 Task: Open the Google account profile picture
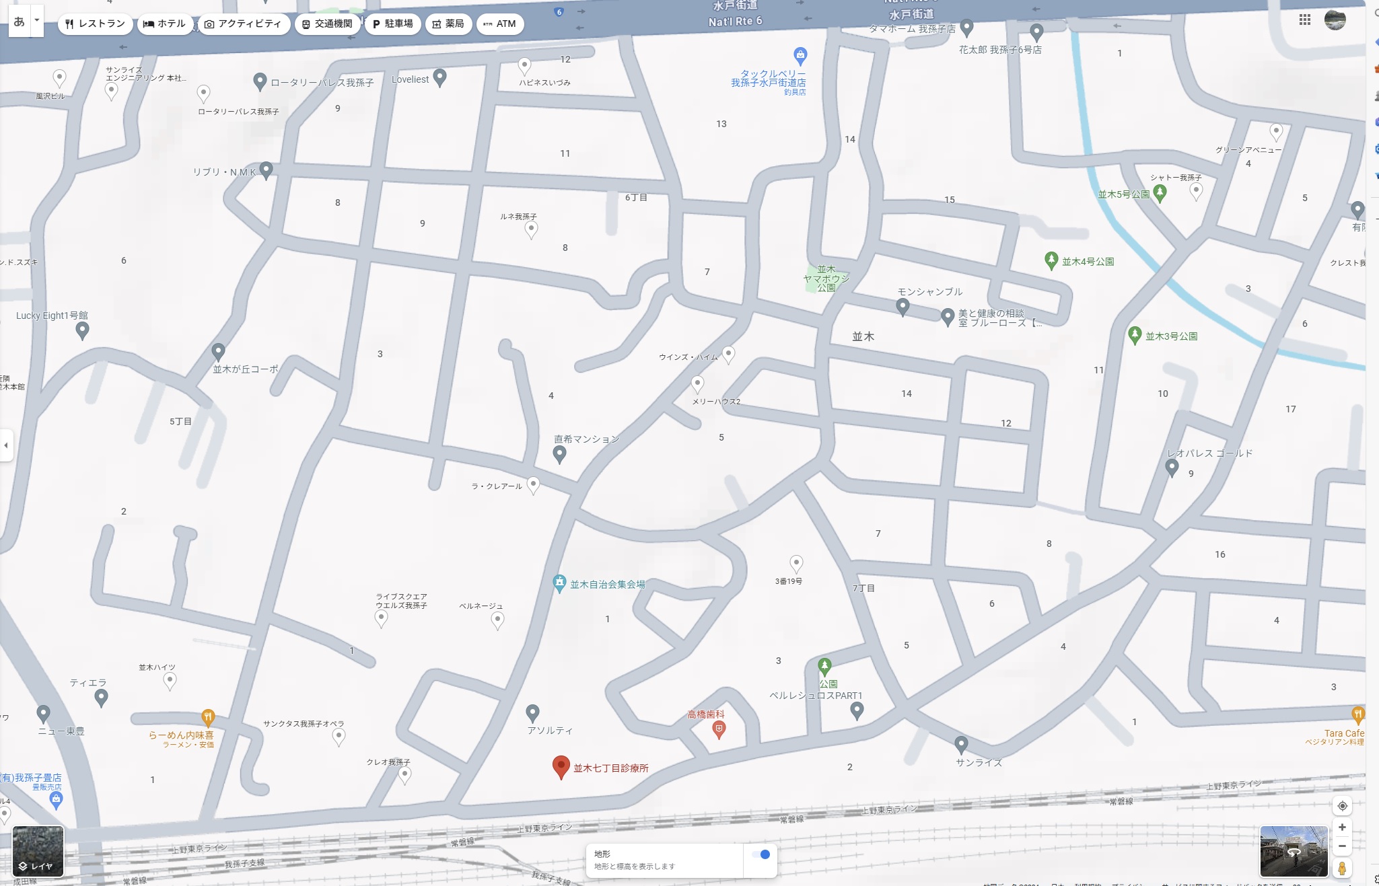pyautogui.click(x=1335, y=20)
